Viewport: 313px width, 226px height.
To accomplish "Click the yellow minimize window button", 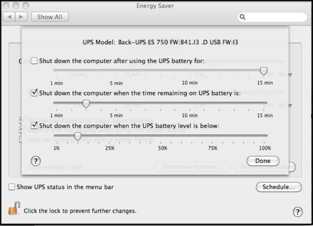I will point(16,6).
